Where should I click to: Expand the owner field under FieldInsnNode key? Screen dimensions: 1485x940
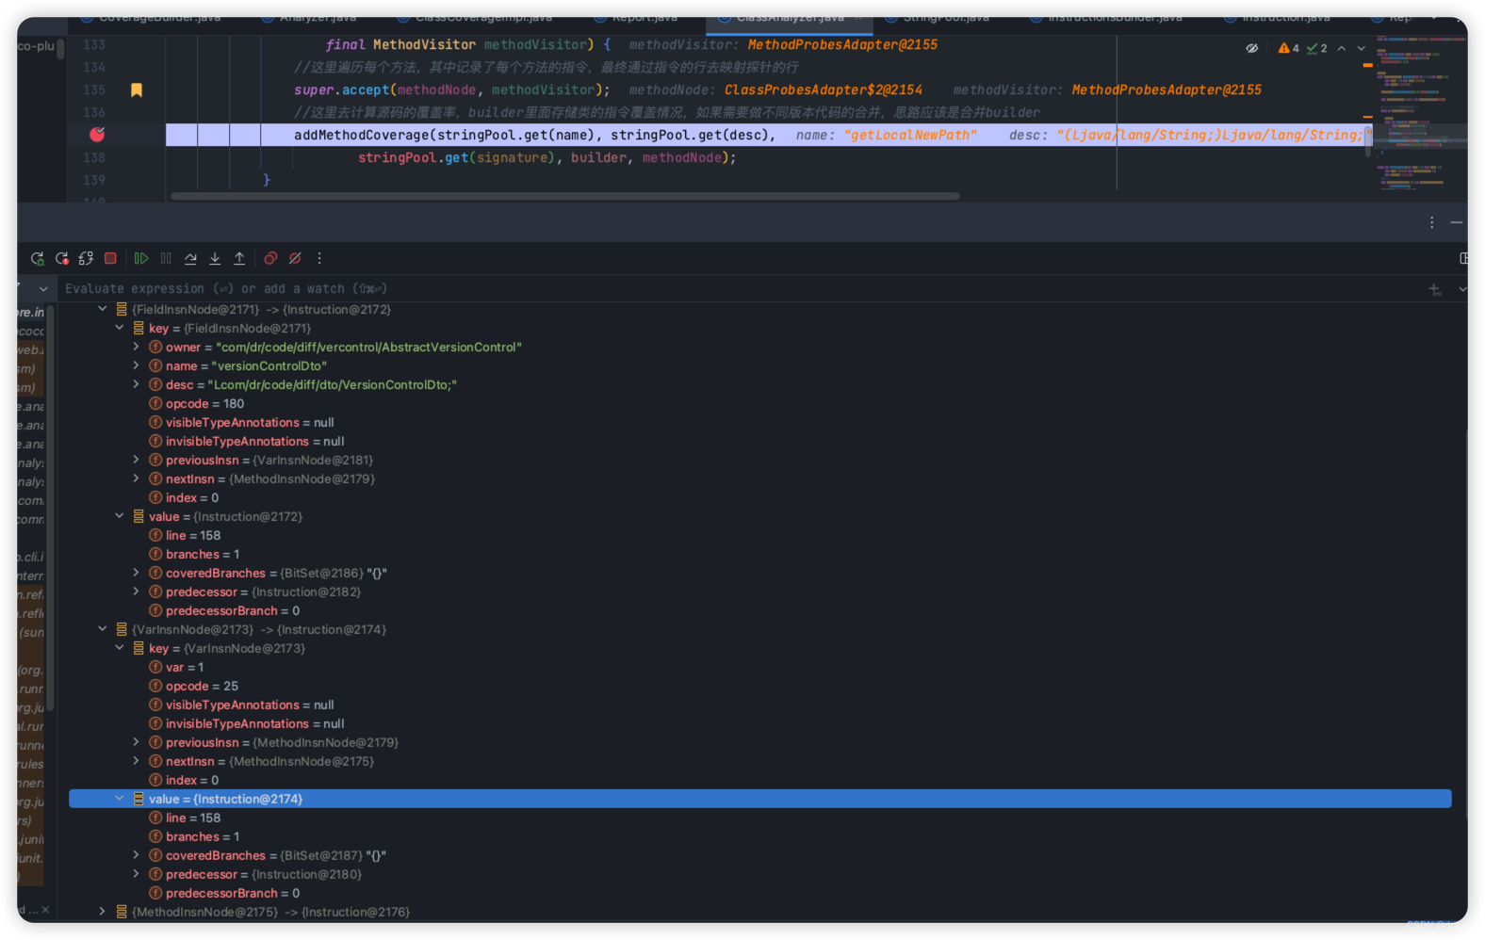click(x=137, y=347)
